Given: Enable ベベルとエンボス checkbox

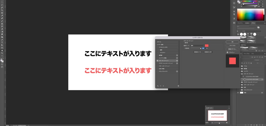Looking at the screenshot, I should coord(157,47).
